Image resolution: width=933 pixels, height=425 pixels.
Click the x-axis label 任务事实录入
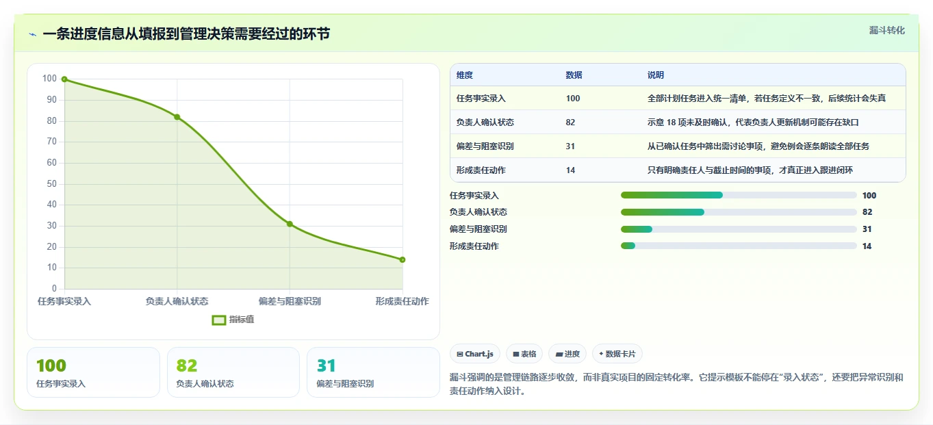tap(64, 301)
